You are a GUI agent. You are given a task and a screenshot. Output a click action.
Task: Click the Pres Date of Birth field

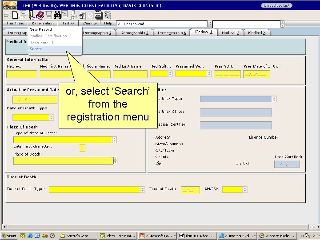[256, 74]
